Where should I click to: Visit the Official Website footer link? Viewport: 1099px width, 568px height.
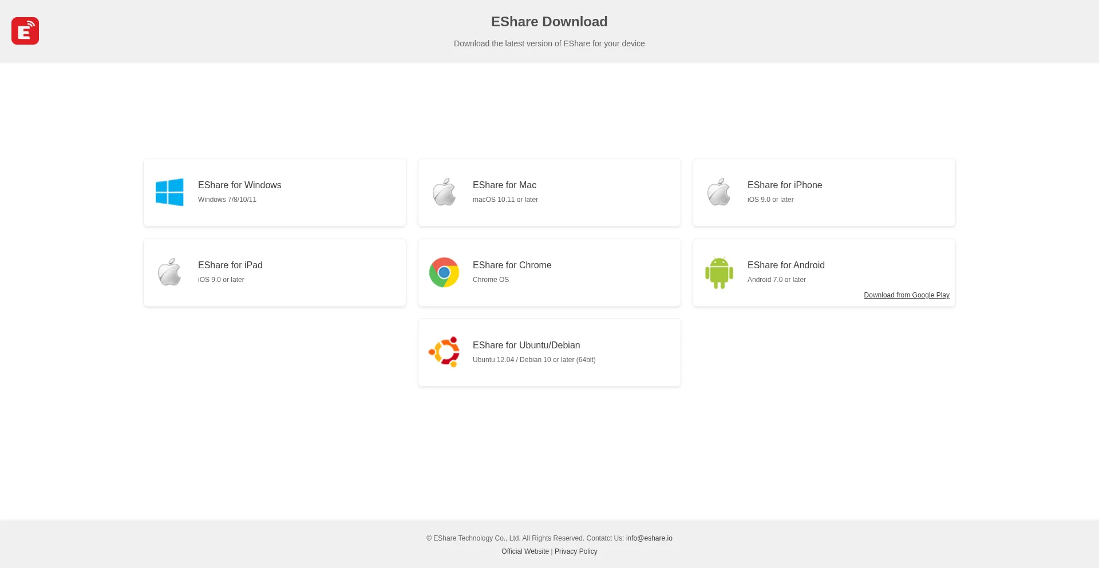pyautogui.click(x=525, y=551)
